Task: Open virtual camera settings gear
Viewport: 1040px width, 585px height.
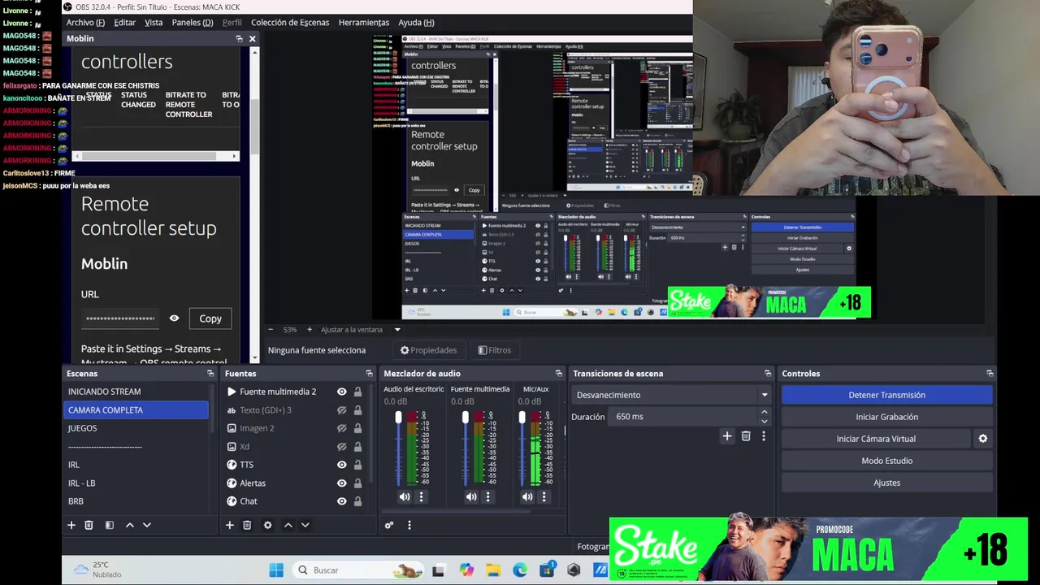Action: coord(983,439)
